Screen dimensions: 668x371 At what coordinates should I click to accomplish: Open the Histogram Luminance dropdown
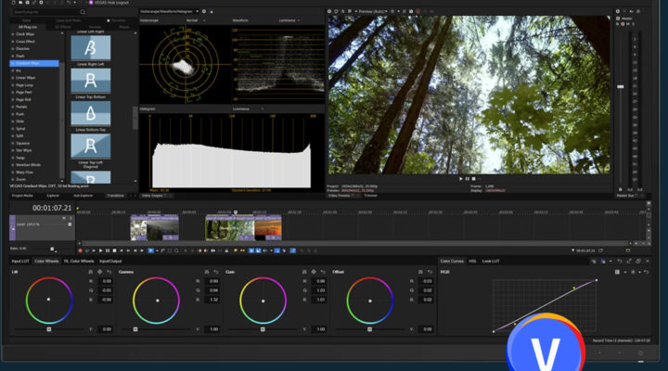(x=248, y=109)
